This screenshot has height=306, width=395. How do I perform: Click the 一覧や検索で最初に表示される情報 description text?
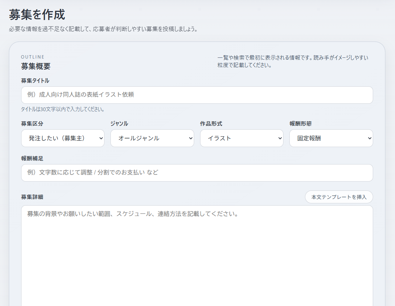[x=293, y=61]
